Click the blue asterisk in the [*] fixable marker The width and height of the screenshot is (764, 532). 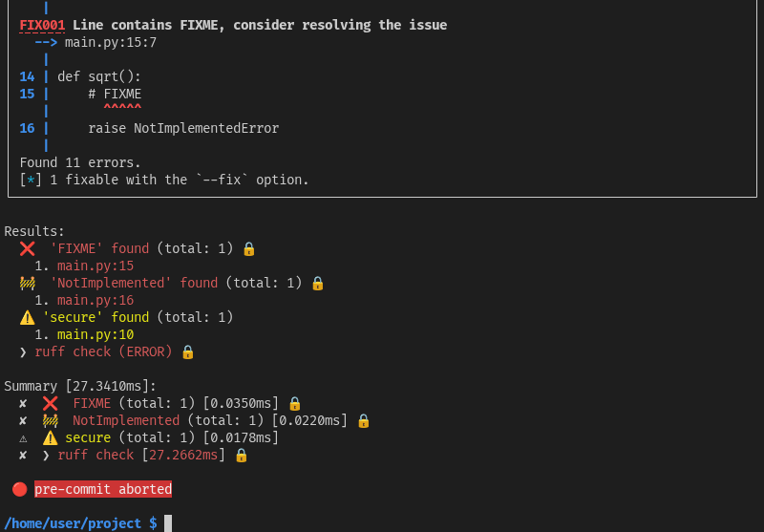tap(31, 180)
